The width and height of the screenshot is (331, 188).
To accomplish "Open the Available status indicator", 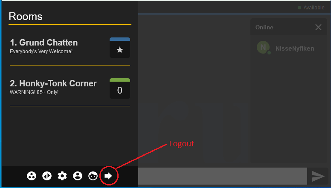I will pos(311,8).
